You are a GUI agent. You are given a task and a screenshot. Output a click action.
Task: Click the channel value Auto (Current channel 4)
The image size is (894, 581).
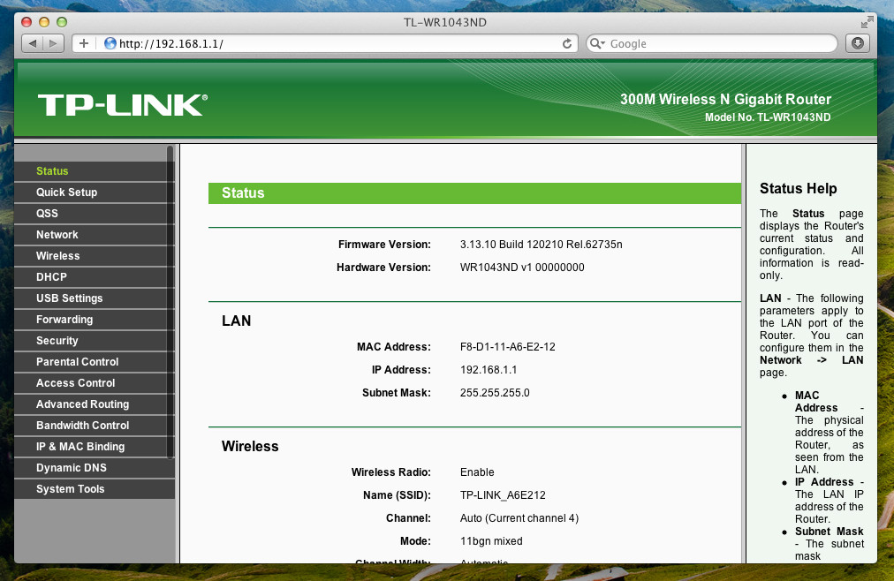click(519, 517)
